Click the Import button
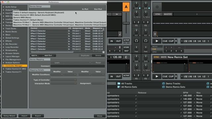This screenshot has height=119, width=212. click(x=24, y=116)
